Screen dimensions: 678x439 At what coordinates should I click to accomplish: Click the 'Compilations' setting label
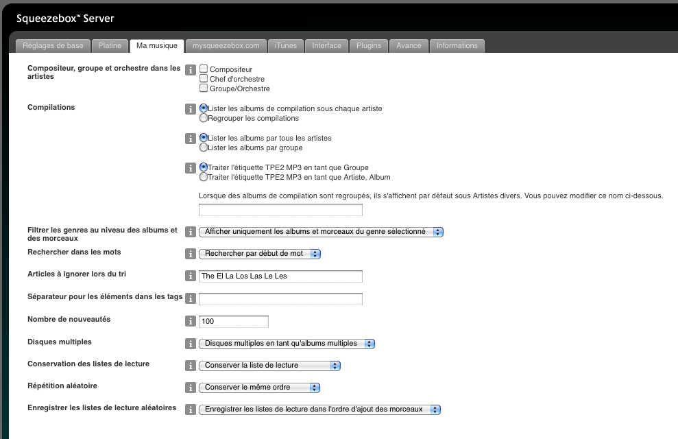(51, 107)
